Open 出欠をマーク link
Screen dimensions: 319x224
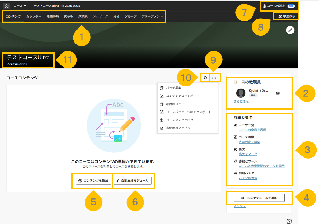(x=248, y=154)
